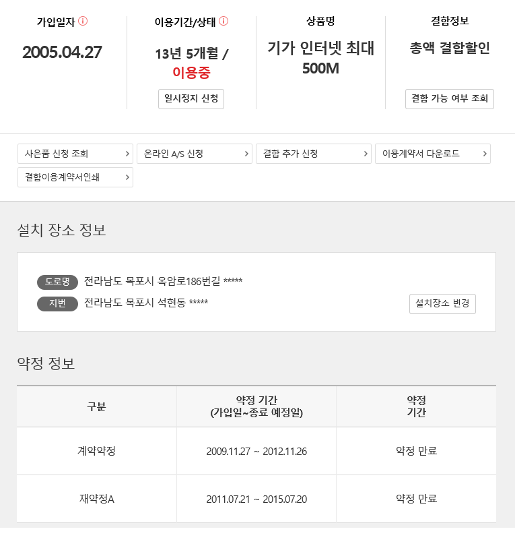Go to 결합 추가 신청
Viewport: 515px width, 550px height.
click(x=306, y=154)
